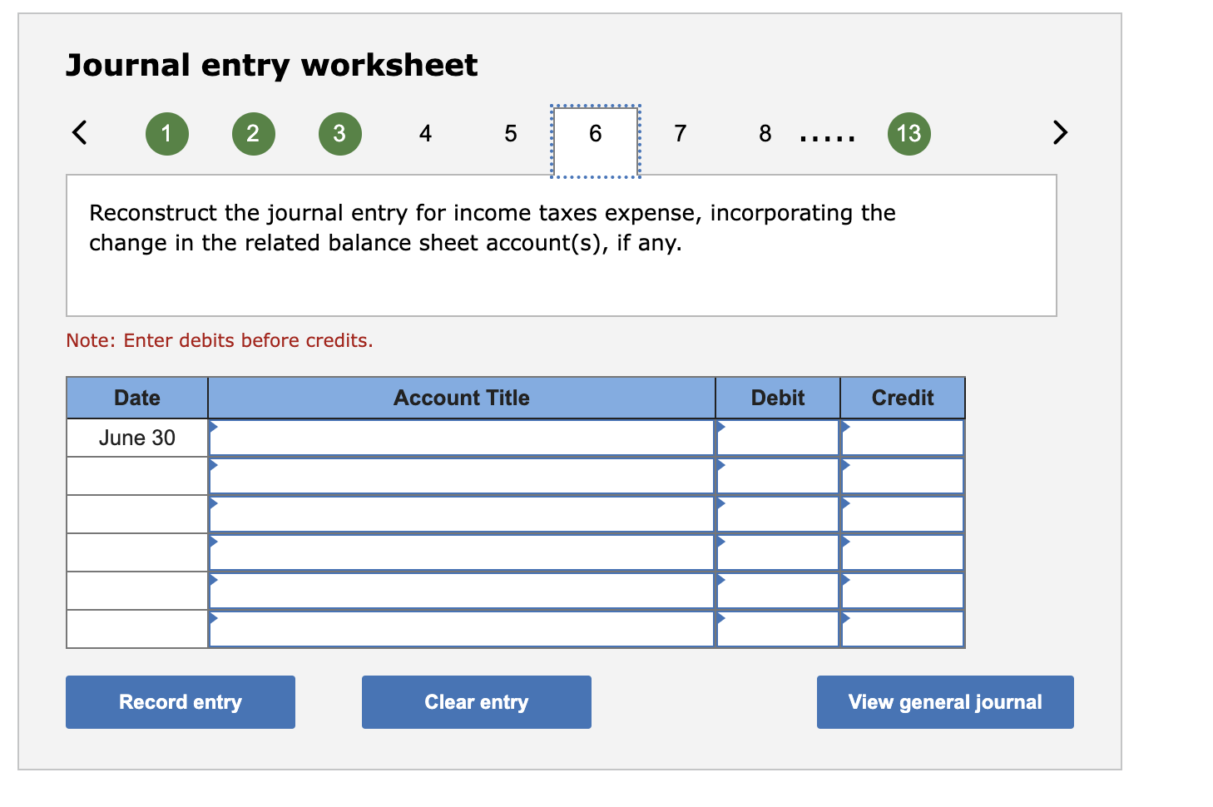
Task: Navigate to step 7
Action: click(680, 133)
